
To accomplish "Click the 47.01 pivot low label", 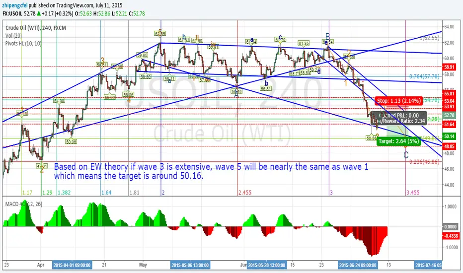I will point(42,166).
